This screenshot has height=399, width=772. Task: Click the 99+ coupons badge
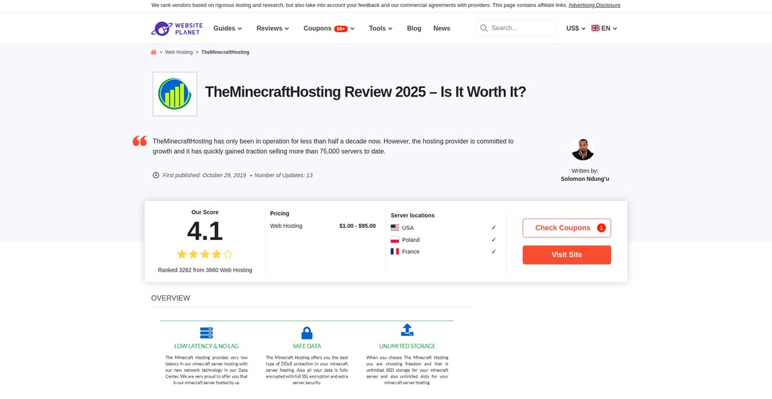(x=341, y=28)
